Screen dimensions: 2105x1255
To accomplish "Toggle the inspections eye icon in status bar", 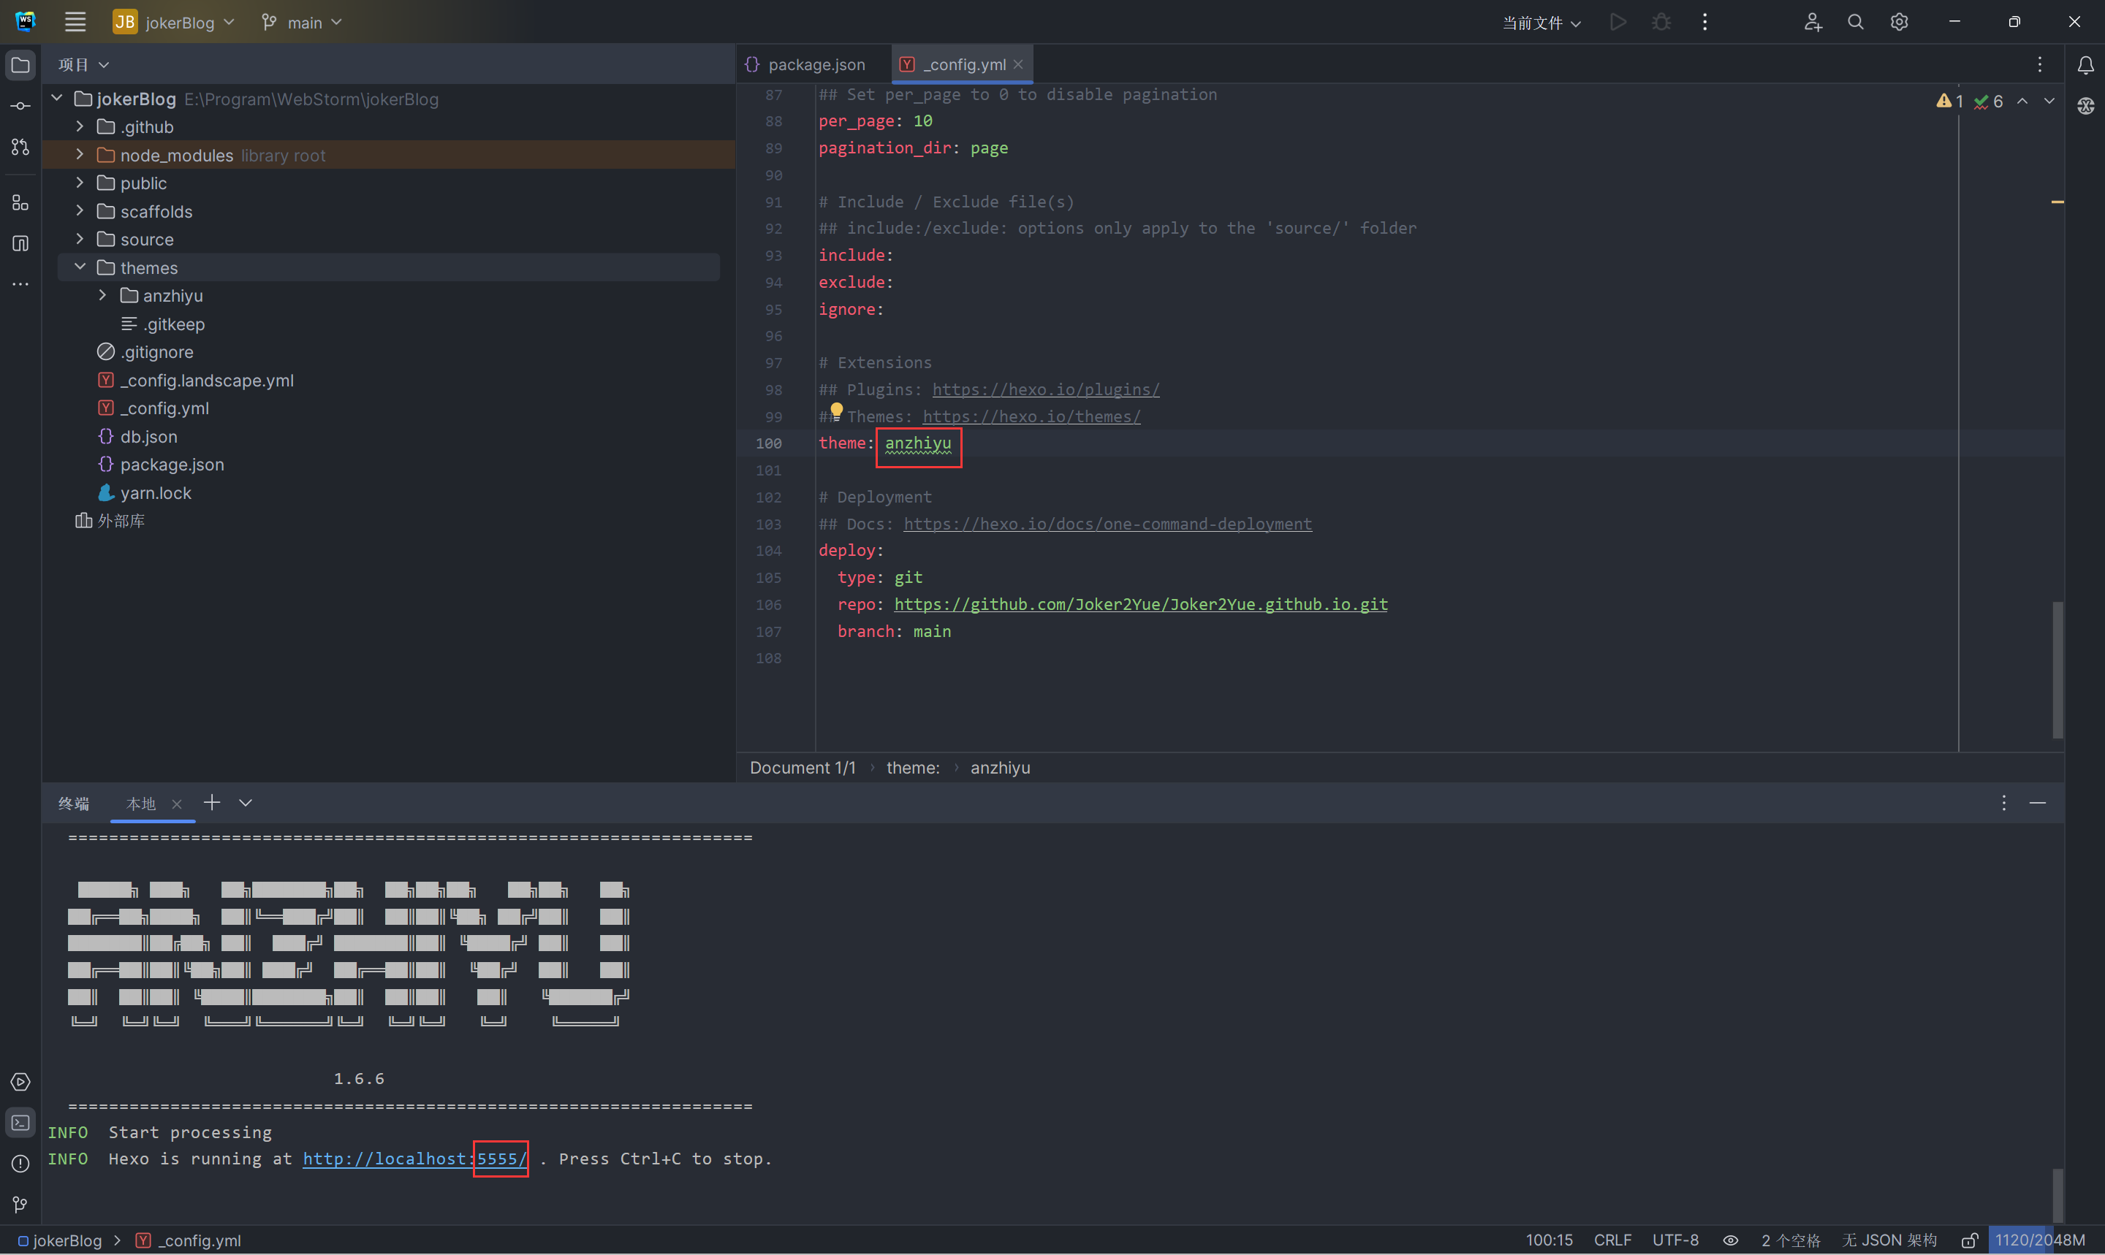I will (x=1731, y=1240).
